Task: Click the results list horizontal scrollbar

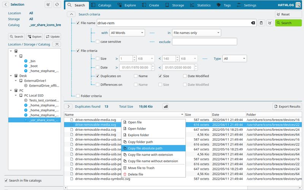Action: (182, 187)
